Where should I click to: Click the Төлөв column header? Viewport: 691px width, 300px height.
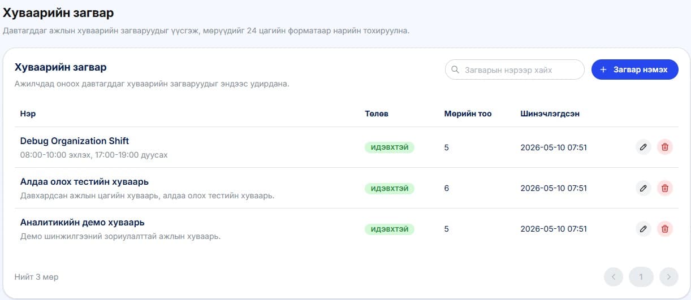(x=377, y=114)
